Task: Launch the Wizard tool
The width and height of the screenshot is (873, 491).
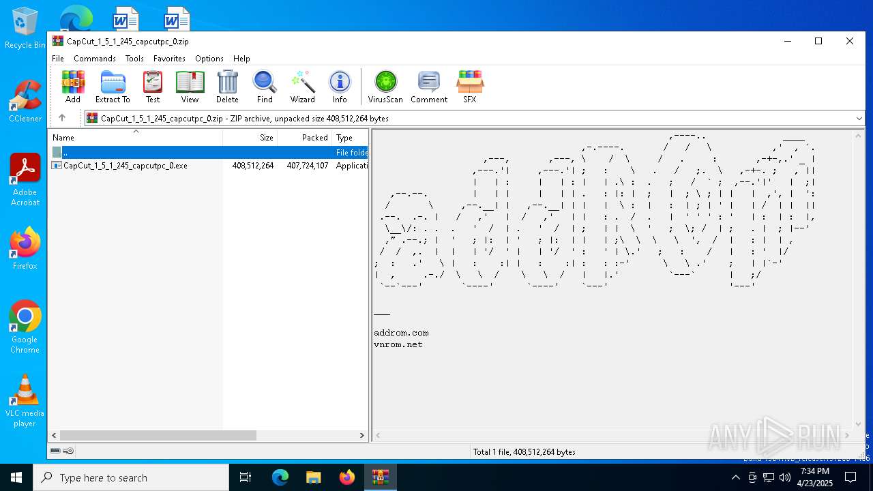Action: (x=302, y=87)
